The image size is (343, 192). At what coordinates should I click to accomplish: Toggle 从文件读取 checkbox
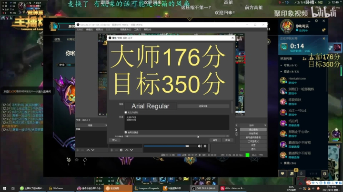click(x=126, y=112)
